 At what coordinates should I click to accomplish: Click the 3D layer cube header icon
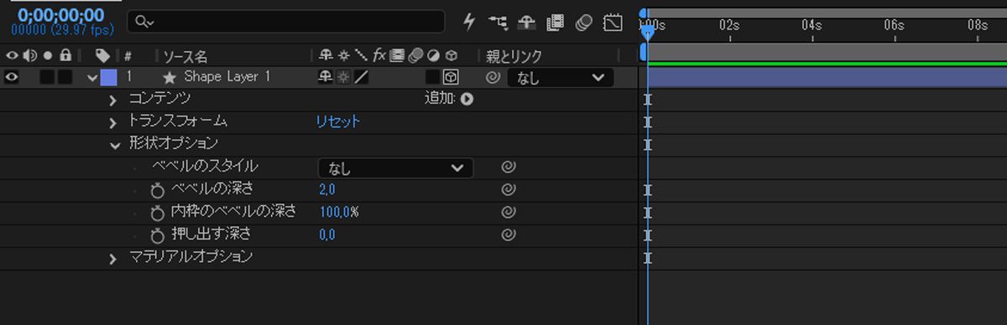pyautogui.click(x=451, y=56)
